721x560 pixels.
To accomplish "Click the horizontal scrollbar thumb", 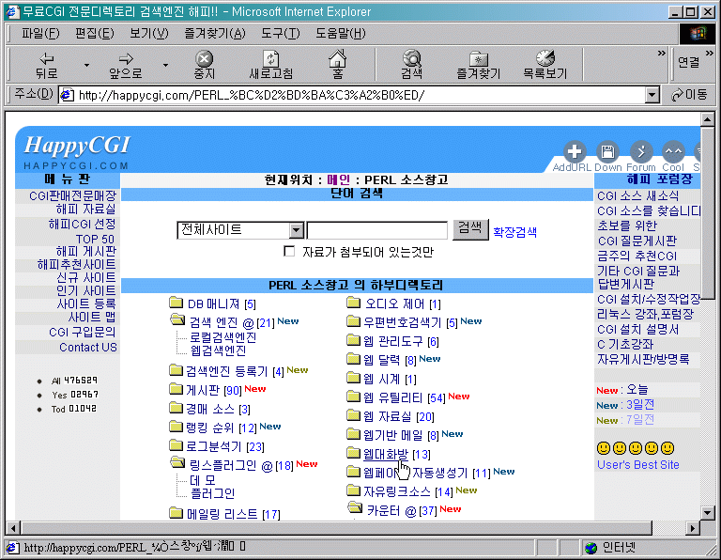I will (x=337, y=527).
